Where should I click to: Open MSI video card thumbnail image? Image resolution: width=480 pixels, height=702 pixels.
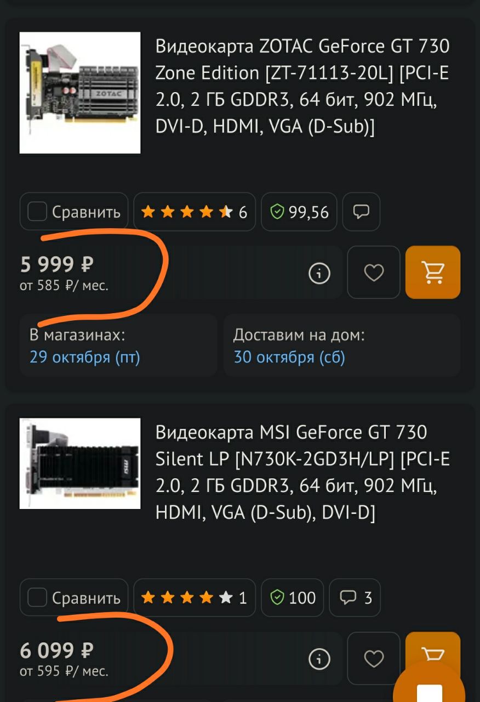coord(80,463)
